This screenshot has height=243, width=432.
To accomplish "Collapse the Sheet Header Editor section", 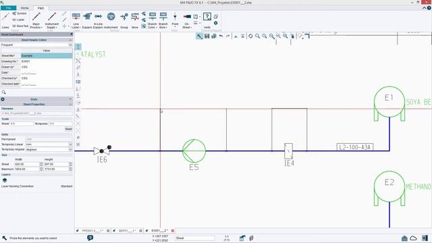I will [70, 40].
